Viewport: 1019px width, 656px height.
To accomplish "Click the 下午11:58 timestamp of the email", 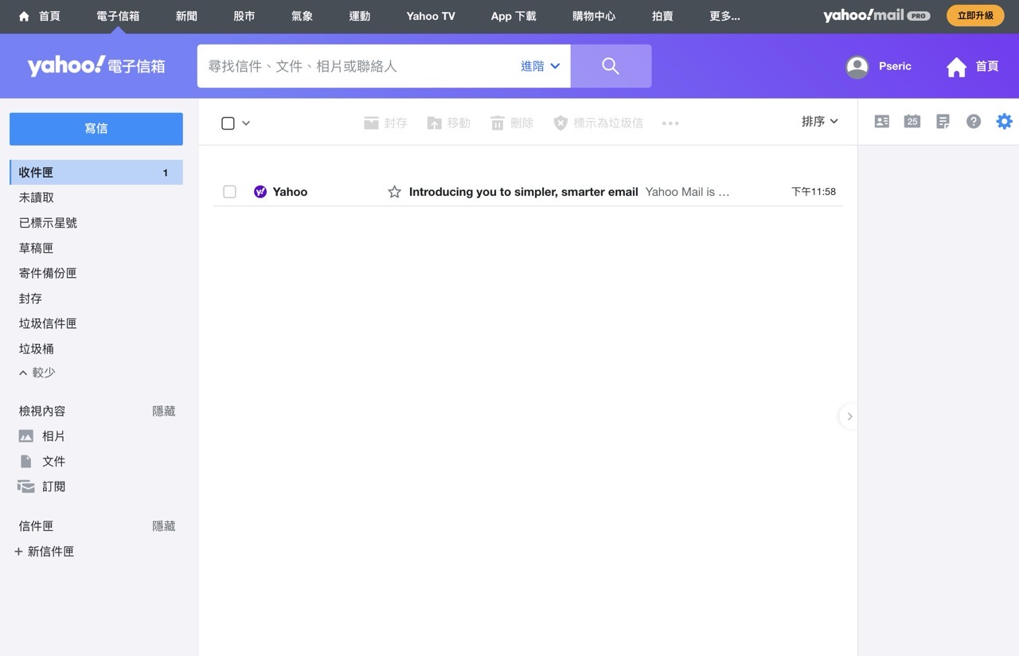I will pos(814,192).
